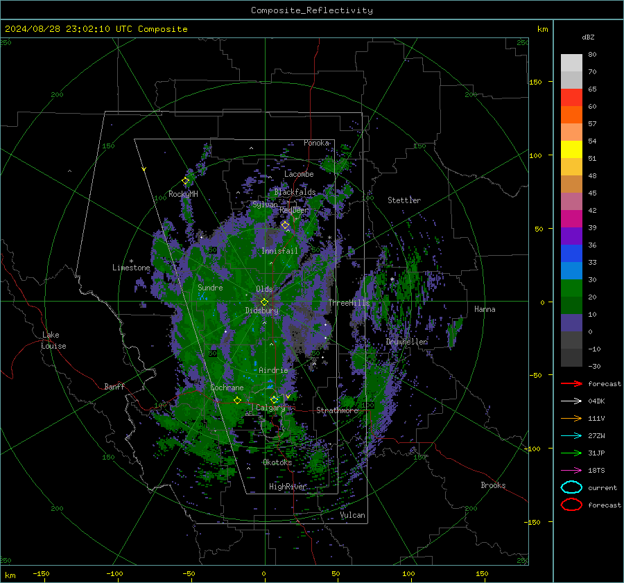The height and width of the screenshot is (583, 624).
Task: Click the Brooks town label
Action: point(493,485)
